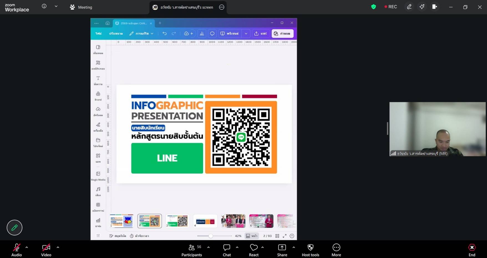Open Zoom AI Companion sparkle icon
This screenshot has height=258, width=487.
(422, 7)
